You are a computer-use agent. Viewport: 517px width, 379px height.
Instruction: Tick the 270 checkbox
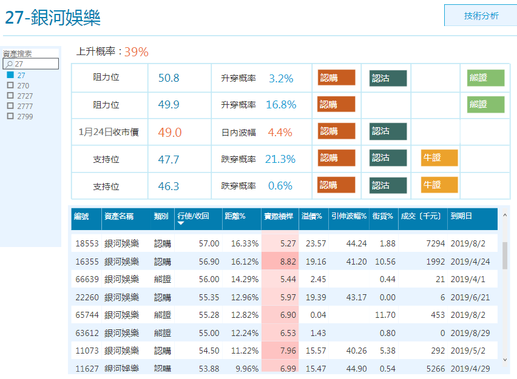(10, 85)
